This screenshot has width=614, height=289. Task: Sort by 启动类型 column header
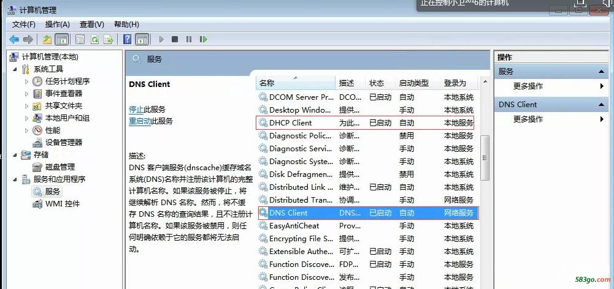coord(418,83)
